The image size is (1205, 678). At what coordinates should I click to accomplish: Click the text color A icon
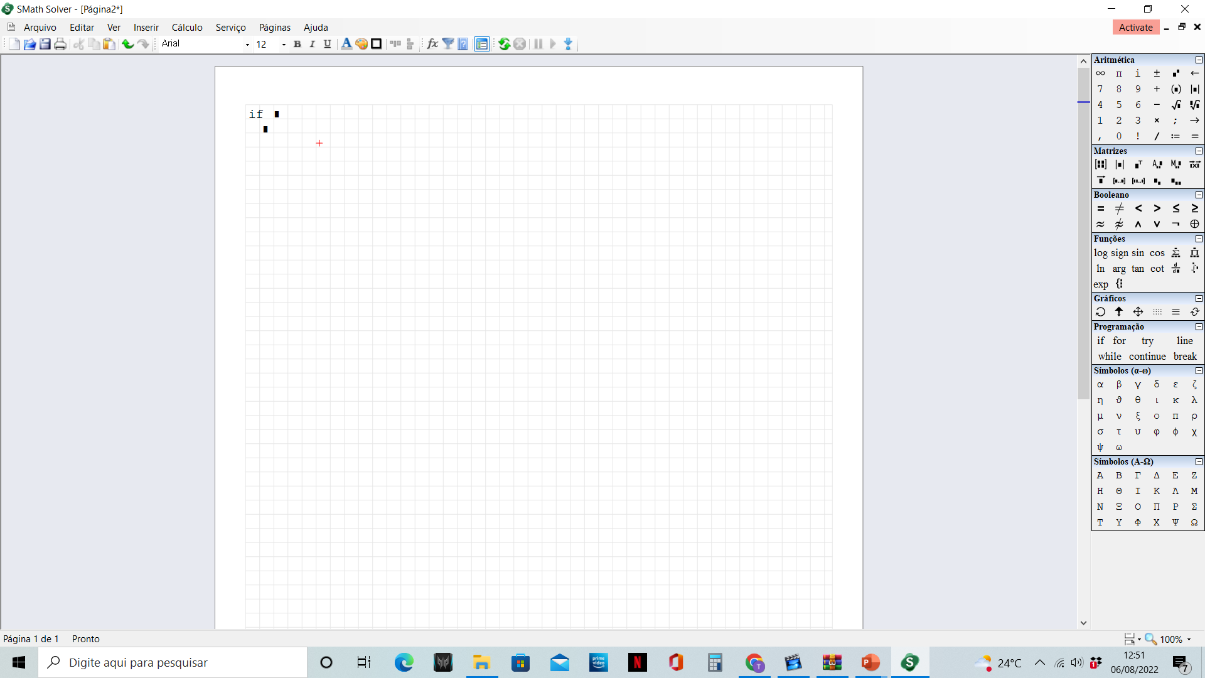pyautogui.click(x=346, y=44)
